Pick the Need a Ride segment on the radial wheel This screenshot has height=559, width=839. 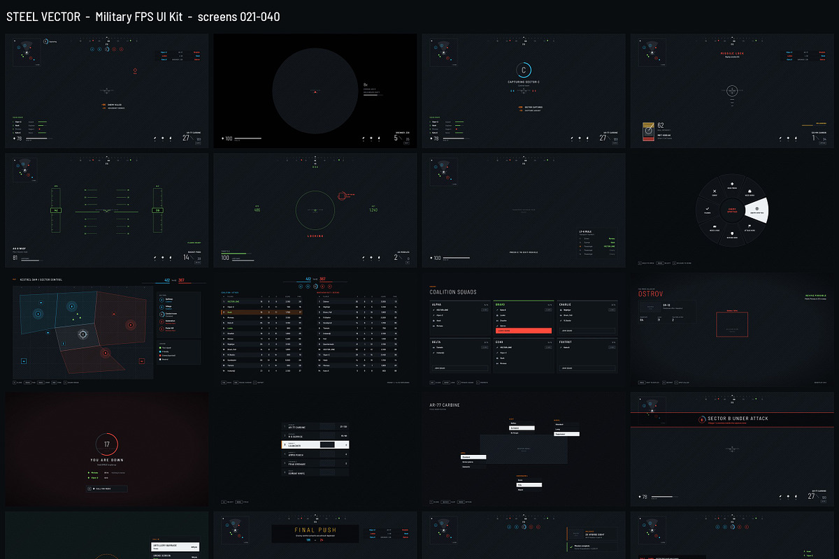715,228
